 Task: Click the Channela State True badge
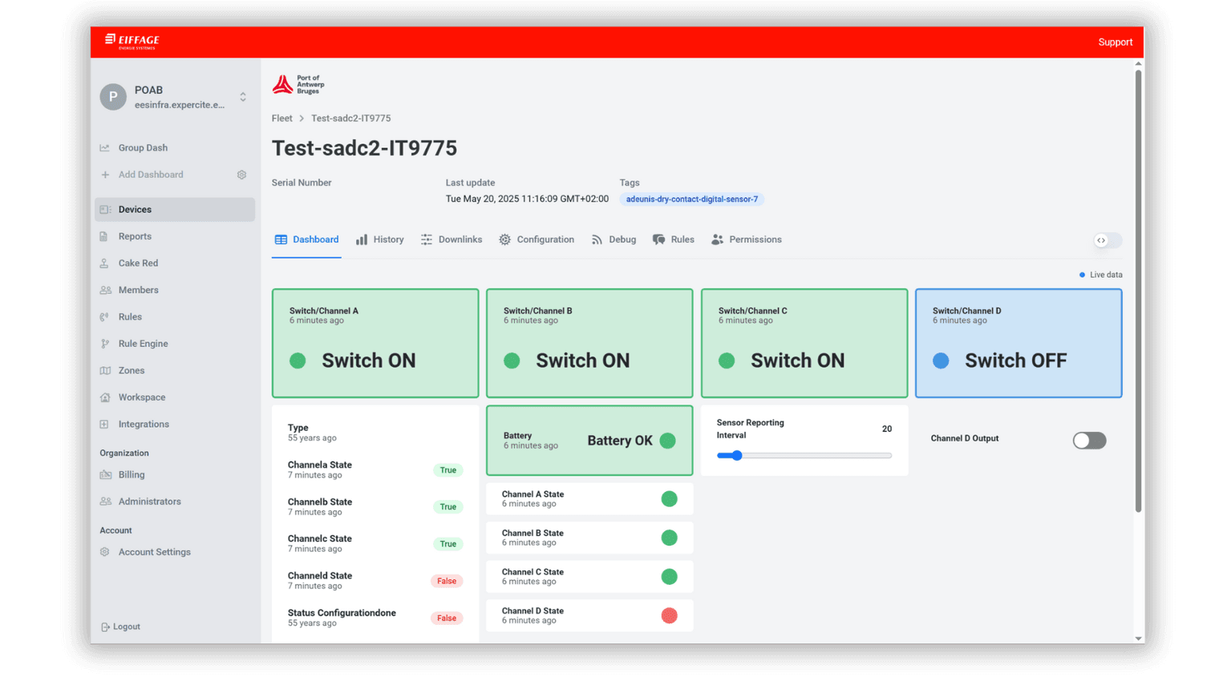point(448,470)
